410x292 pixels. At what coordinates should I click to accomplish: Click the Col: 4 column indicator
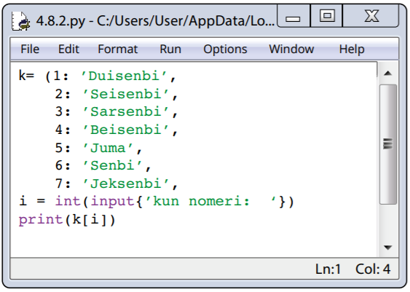(373, 269)
